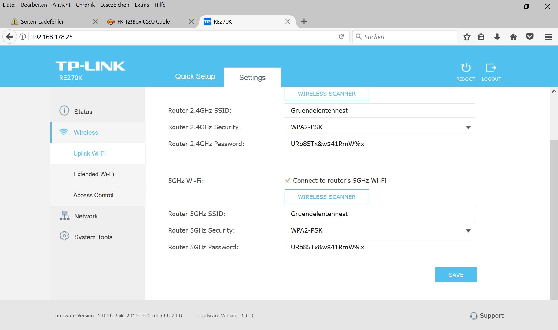Image resolution: width=558 pixels, height=330 pixels.
Task: Click the Reboot power icon
Action: pyautogui.click(x=466, y=68)
